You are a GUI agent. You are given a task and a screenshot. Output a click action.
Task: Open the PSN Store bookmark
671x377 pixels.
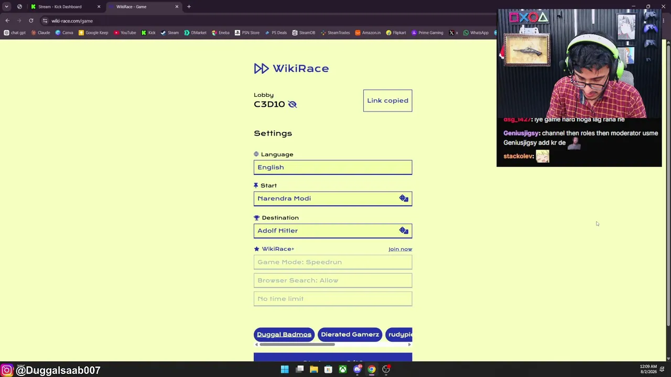(247, 33)
